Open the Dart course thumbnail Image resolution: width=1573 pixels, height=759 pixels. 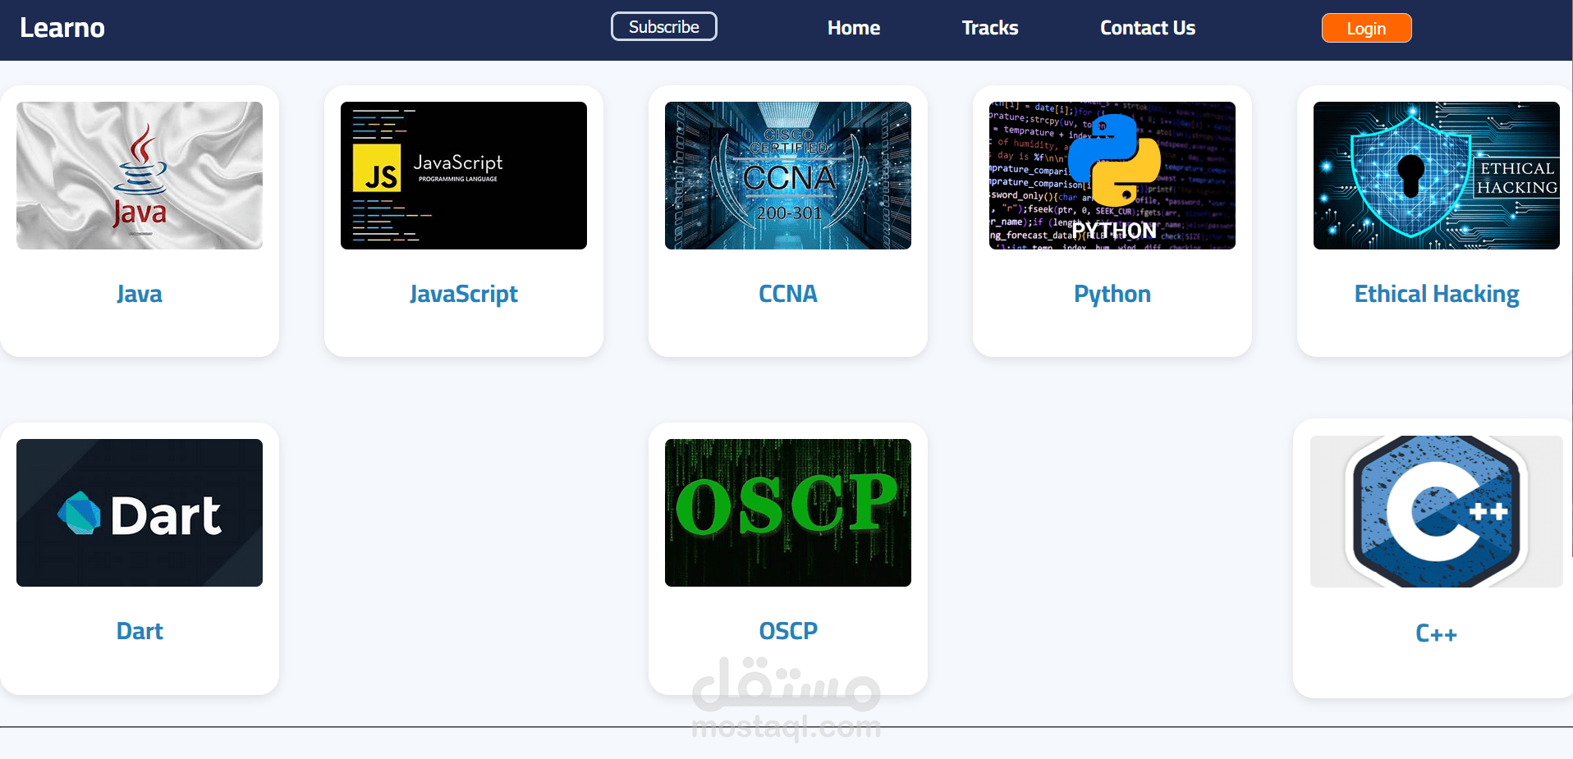pos(140,513)
